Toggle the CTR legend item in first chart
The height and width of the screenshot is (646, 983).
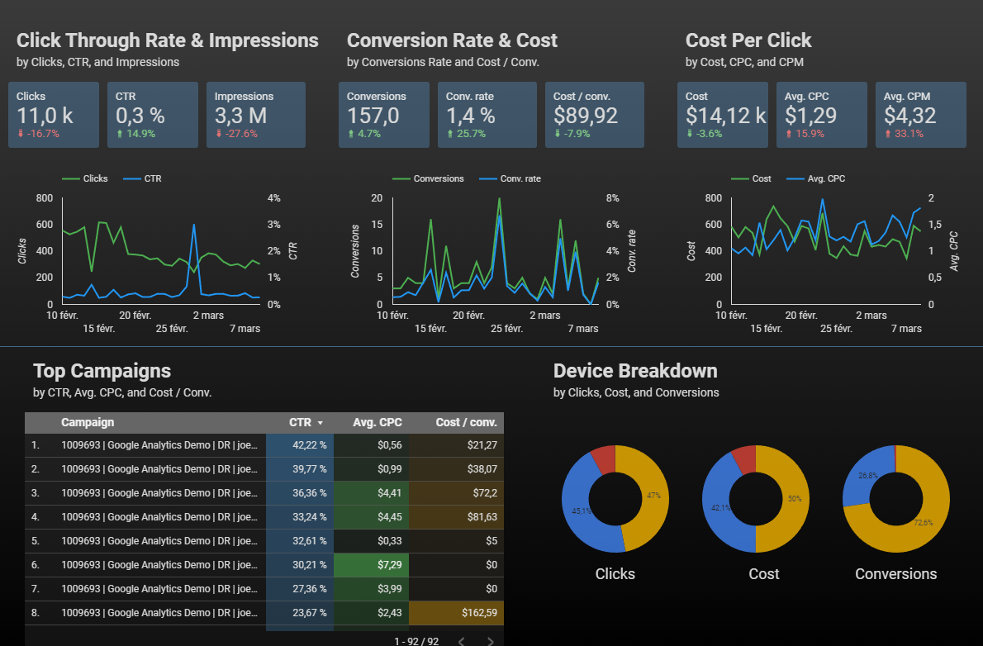click(x=142, y=178)
